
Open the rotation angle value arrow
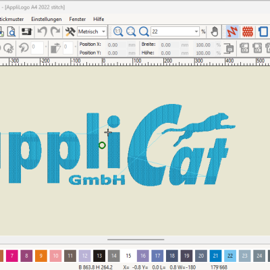point(46,47)
